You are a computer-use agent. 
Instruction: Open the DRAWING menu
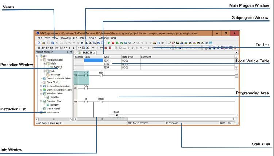(x=66, y=38)
